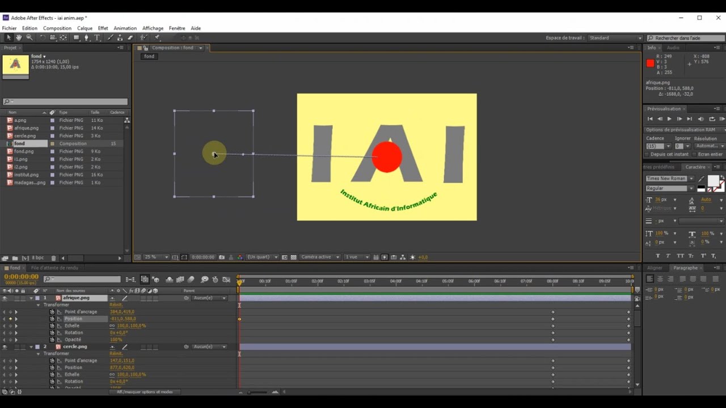Image resolution: width=726 pixels, height=408 pixels.
Task: Open the workspace 'Standard' dropdown
Action: point(615,38)
